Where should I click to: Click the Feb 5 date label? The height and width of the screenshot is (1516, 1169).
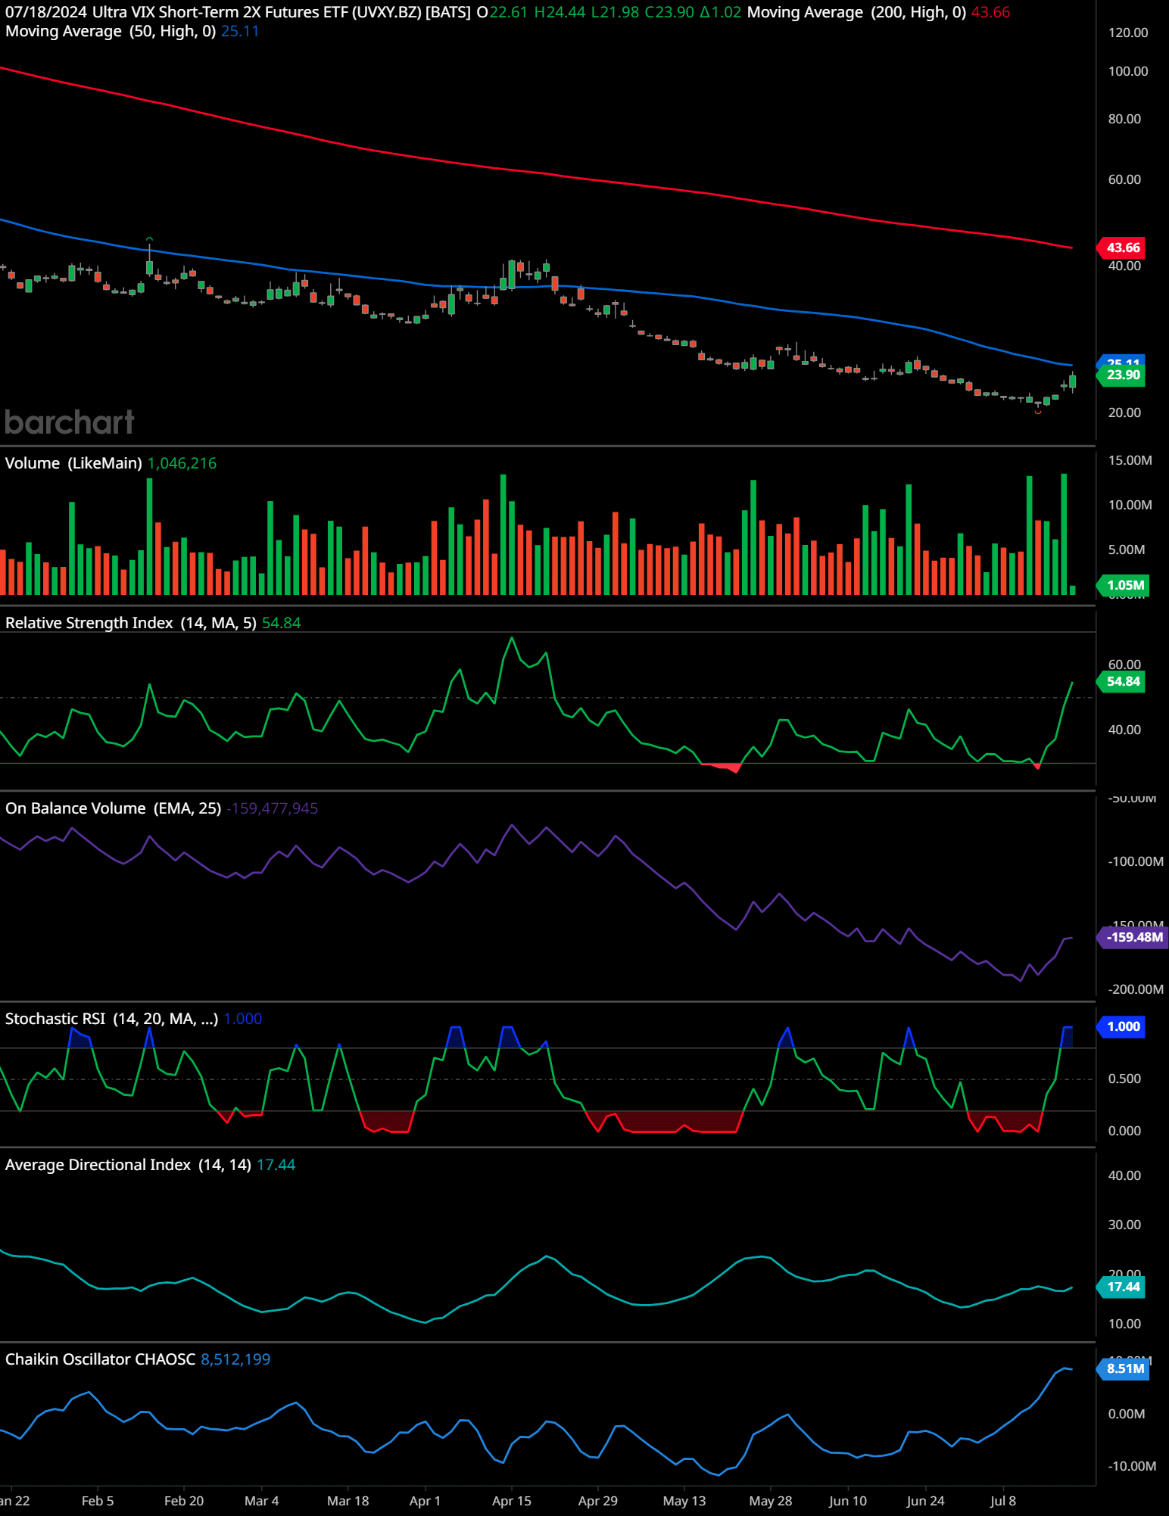98,1501
